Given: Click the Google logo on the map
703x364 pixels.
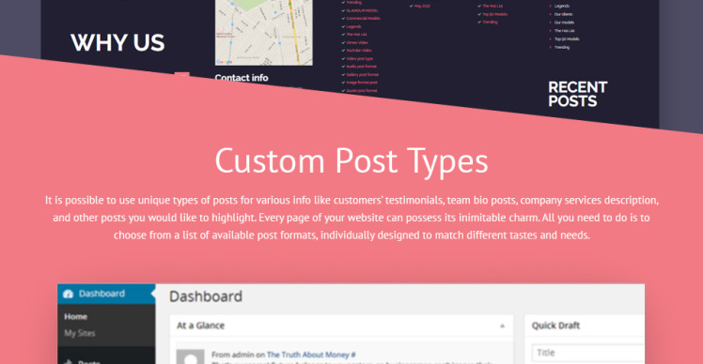Looking at the screenshot, I should click(x=224, y=62).
